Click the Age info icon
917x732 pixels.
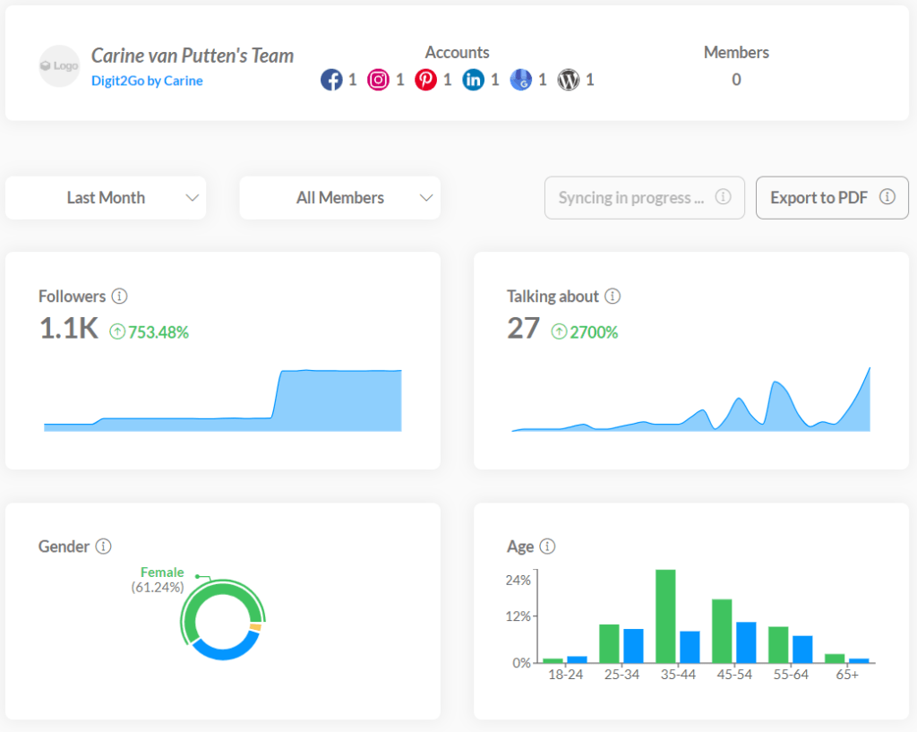547,546
